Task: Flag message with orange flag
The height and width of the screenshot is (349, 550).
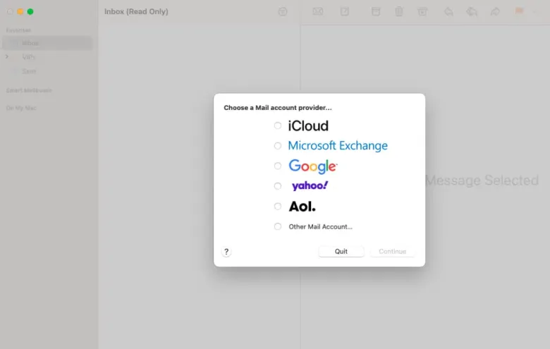Action: click(519, 11)
